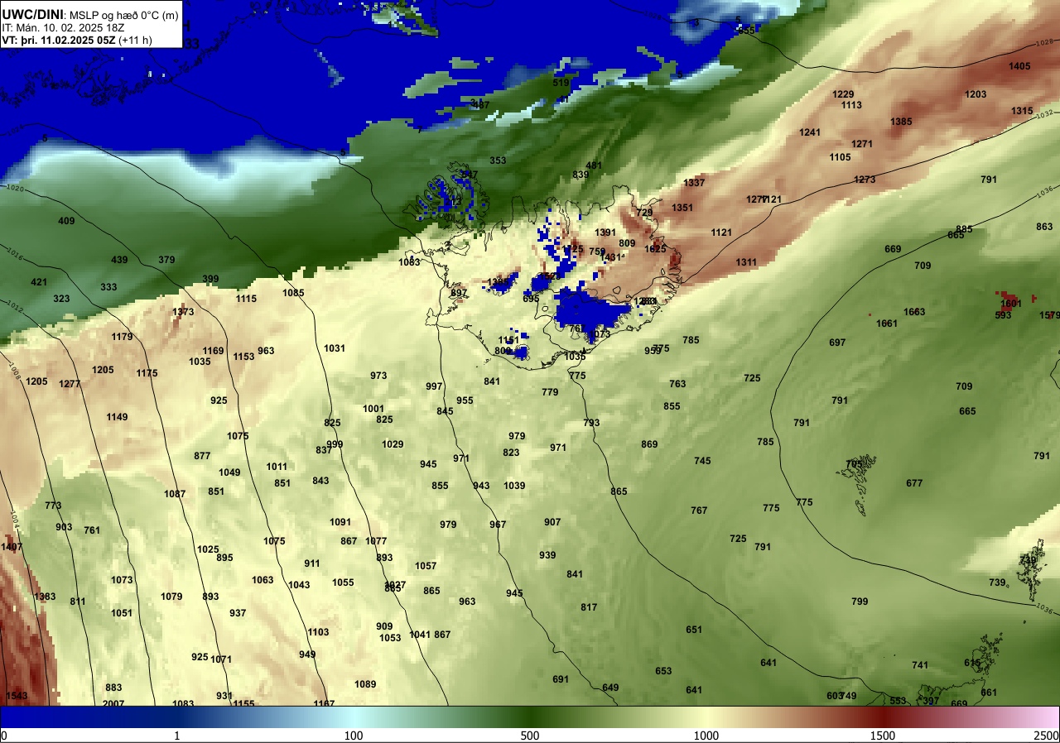Screen dimensions: 1060x743
Task: Click the map value 877
Action: point(202,456)
